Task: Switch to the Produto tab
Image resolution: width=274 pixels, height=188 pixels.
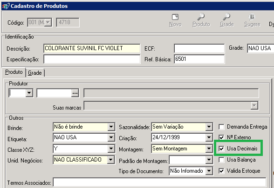Action: (14, 72)
